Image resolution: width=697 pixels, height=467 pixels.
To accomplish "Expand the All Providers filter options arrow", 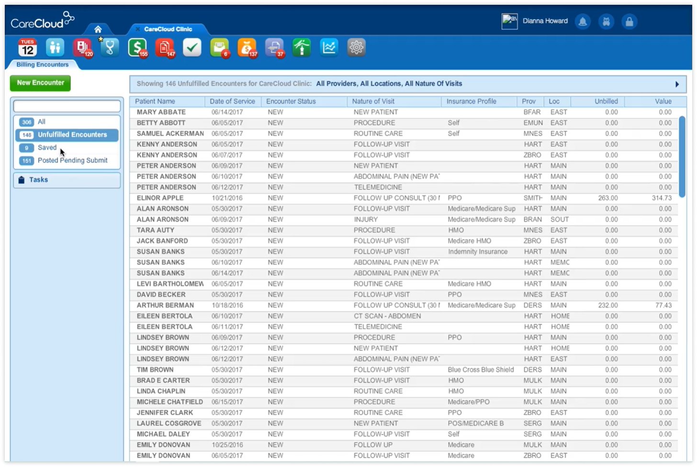I will coord(677,84).
